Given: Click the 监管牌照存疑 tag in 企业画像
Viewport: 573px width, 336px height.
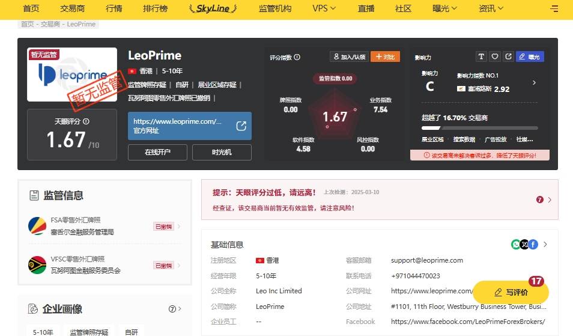Looking at the screenshot, I should pos(89,332).
